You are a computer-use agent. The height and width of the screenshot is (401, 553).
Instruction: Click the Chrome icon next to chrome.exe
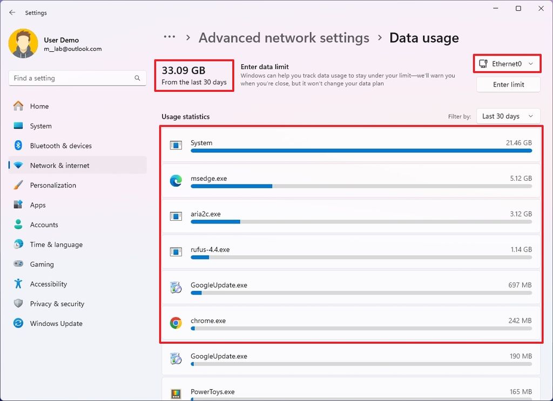click(175, 323)
